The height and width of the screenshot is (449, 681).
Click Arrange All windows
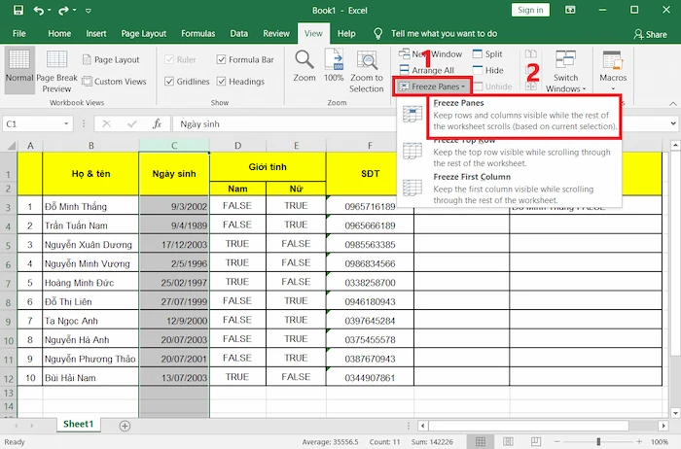pos(427,70)
